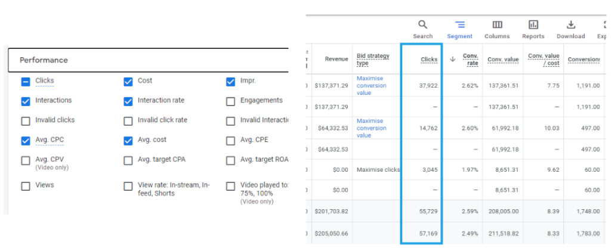Viewport: 611px width, 248px height.
Task: Enable the Avg. target CPA checkbox
Action: [x=128, y=160]
